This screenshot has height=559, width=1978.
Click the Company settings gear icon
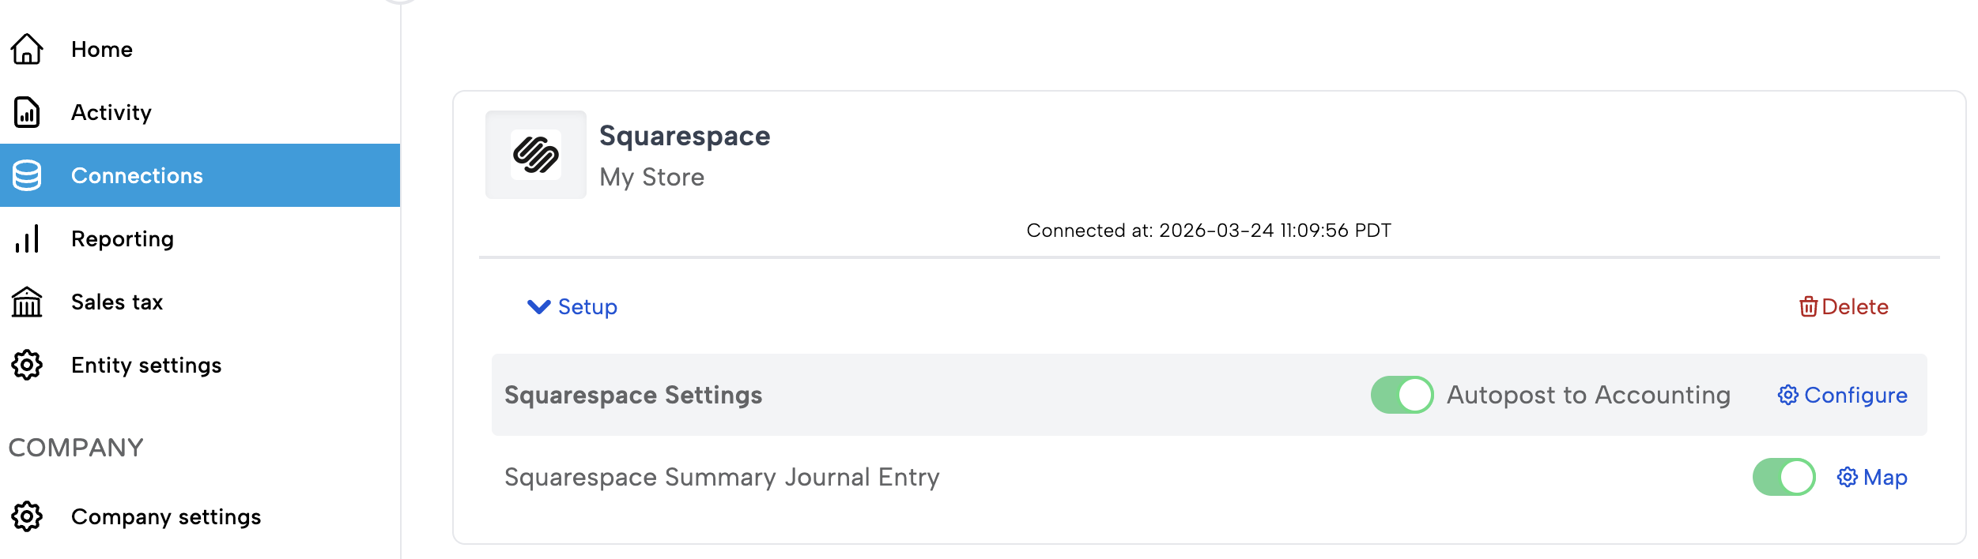coord(27,516)
